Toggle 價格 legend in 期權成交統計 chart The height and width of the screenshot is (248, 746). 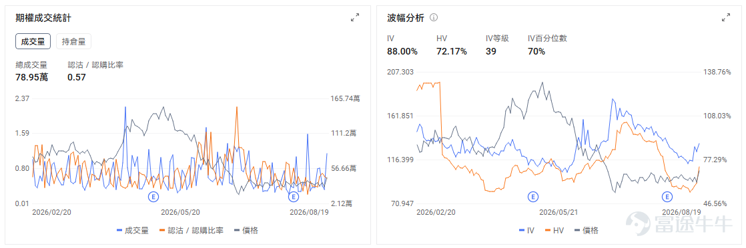[x=246, y=231]
